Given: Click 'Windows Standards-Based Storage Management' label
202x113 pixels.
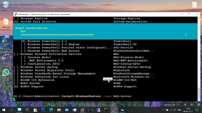Looking at the screenshot, I should 58,73.
